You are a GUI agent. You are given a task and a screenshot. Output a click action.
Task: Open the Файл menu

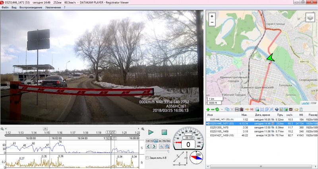click(5, 8)
